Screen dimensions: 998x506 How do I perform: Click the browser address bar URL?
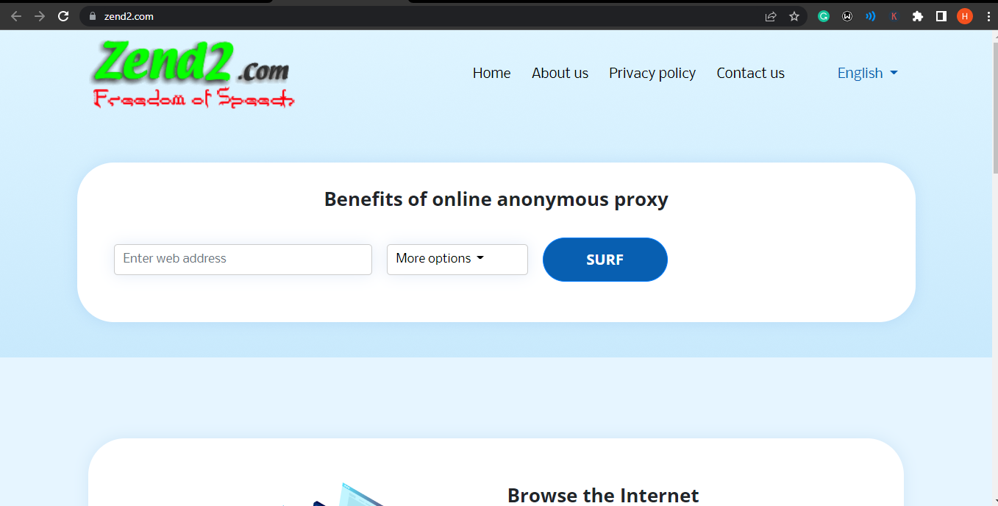[x=129, y=16]
